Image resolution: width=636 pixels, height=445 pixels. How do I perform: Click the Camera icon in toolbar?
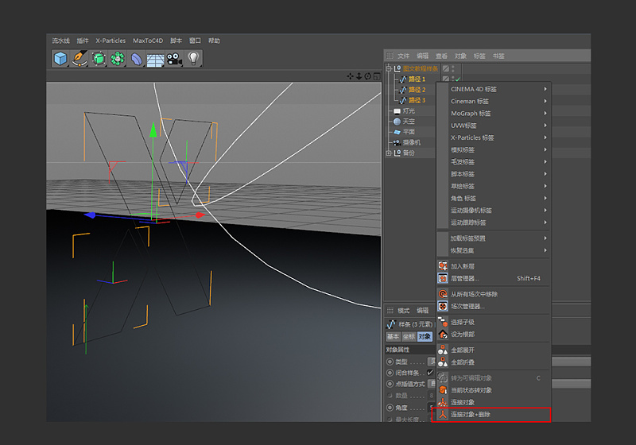174,59
